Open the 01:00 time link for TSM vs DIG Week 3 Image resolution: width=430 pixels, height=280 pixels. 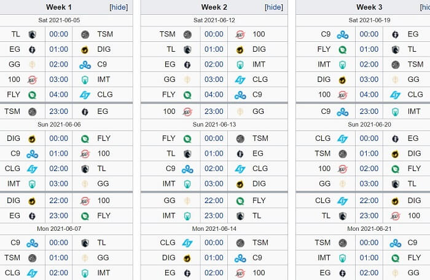coord(369,154)
